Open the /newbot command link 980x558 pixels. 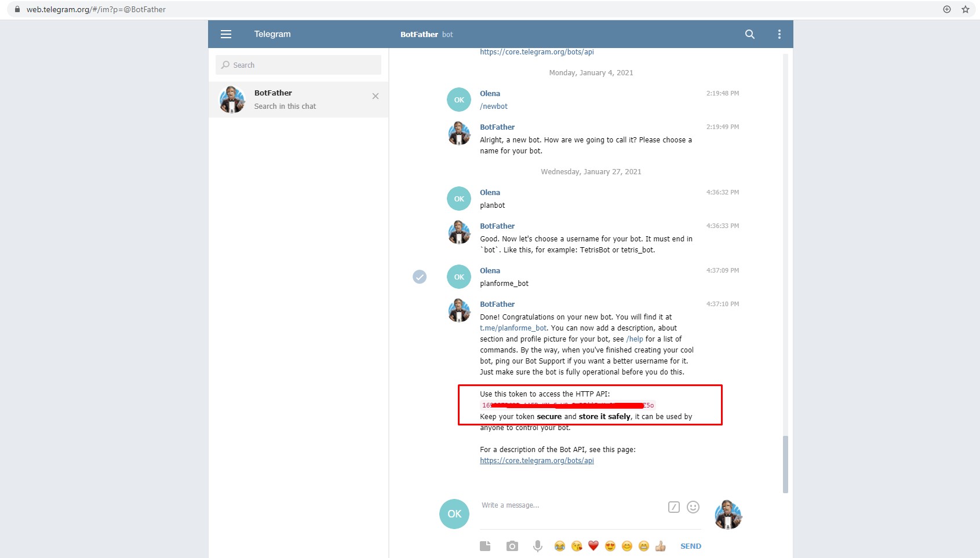494,107
